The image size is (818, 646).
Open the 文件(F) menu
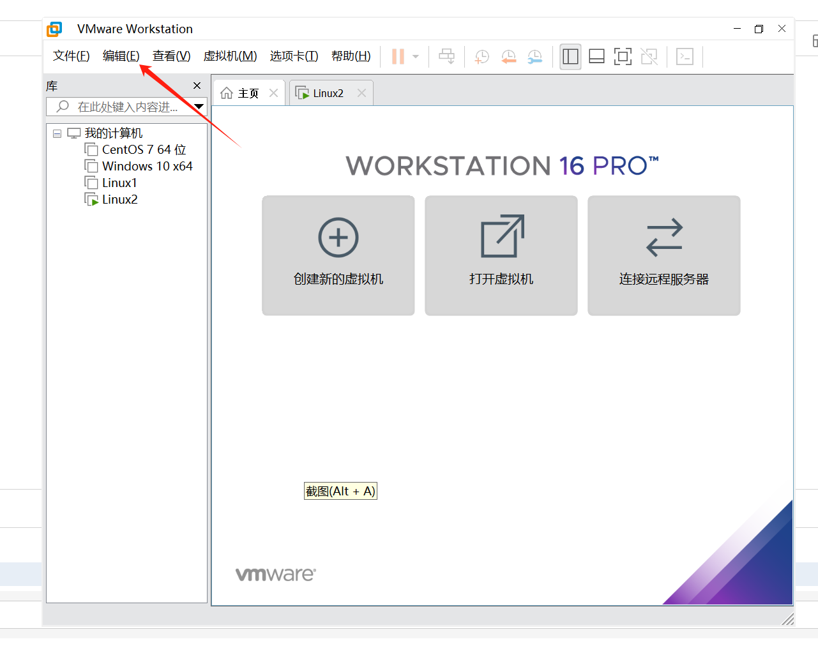(x=71, y=56)
